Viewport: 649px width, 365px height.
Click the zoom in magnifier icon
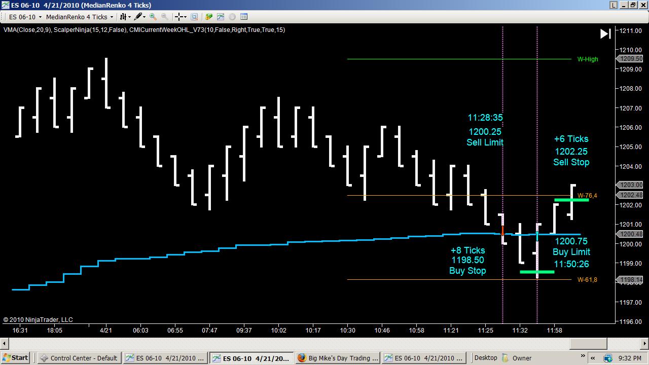pos(153,17)
